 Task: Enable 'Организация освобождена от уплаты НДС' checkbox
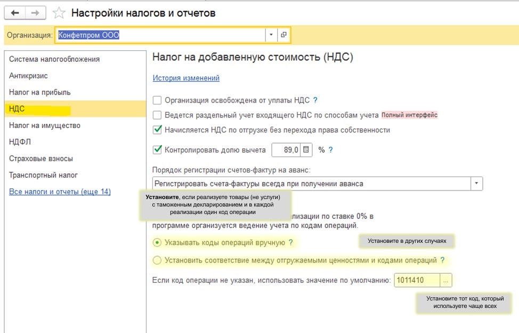(x=157, y=100)
